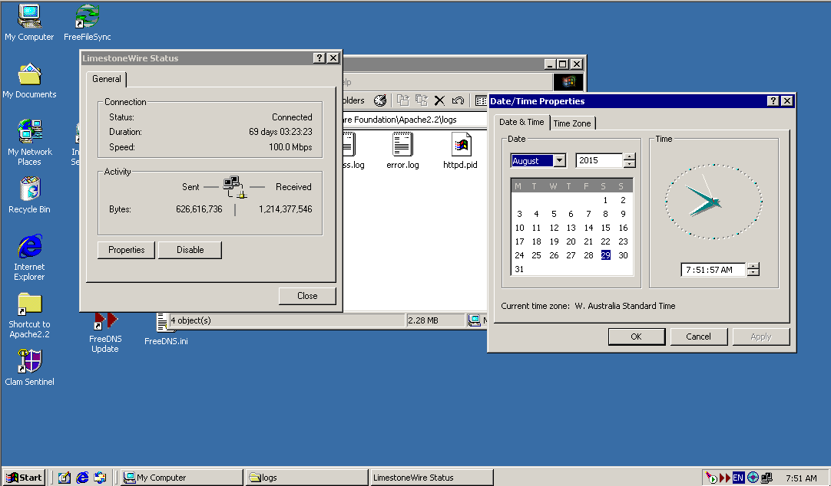Select day 26 in the calendar
The height and width of the screenshot is (486, 831).
(554, 255)
